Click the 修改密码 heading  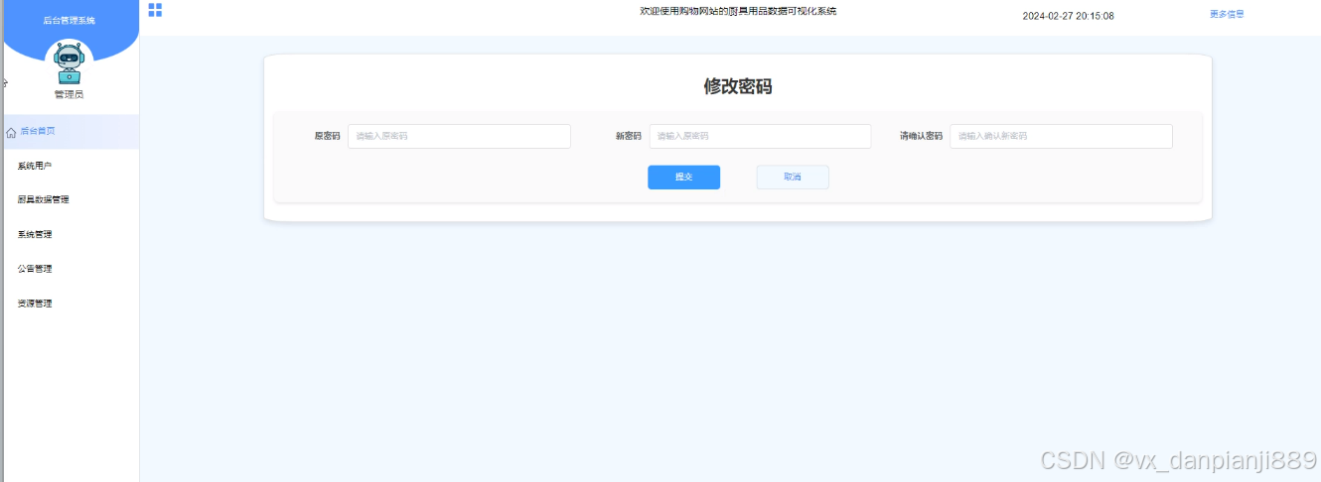pos(738,86)
